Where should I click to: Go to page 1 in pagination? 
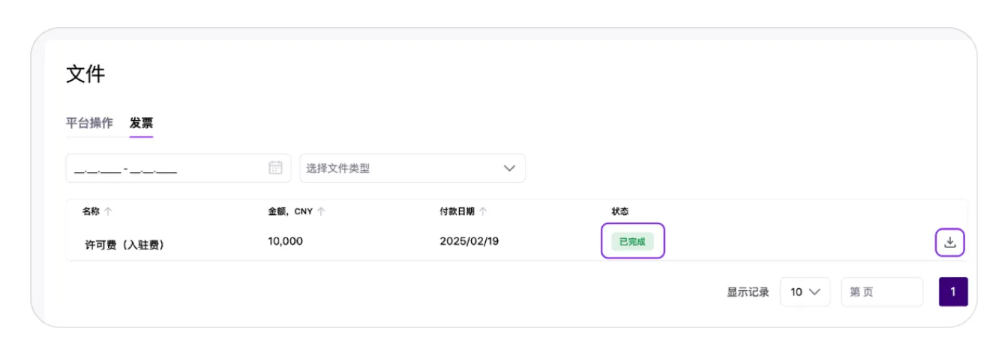point(952,292)
